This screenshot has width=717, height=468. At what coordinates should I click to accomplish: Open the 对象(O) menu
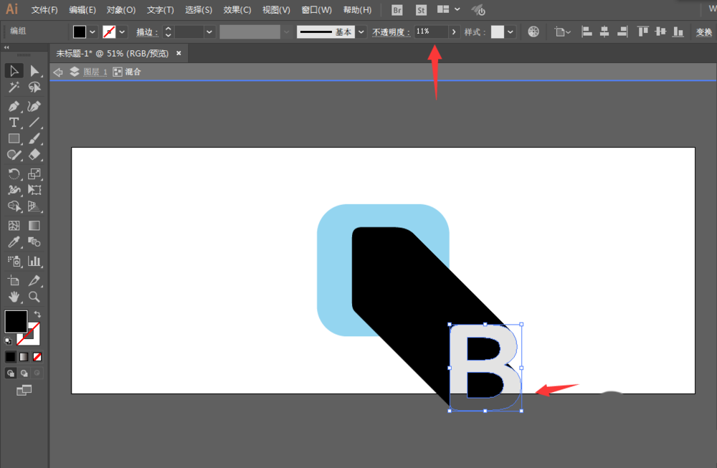tap(120, 9)
